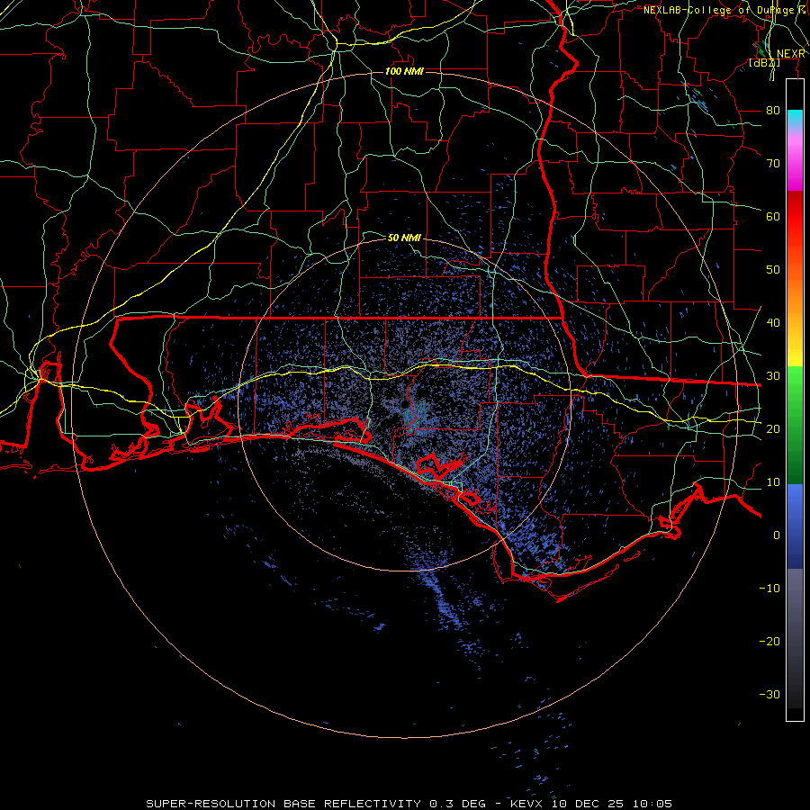Image resolution: width=810 pixels, height=810 pixels.
Task: Click the 40 value on reflectivity scale
Action: point(773,323)
